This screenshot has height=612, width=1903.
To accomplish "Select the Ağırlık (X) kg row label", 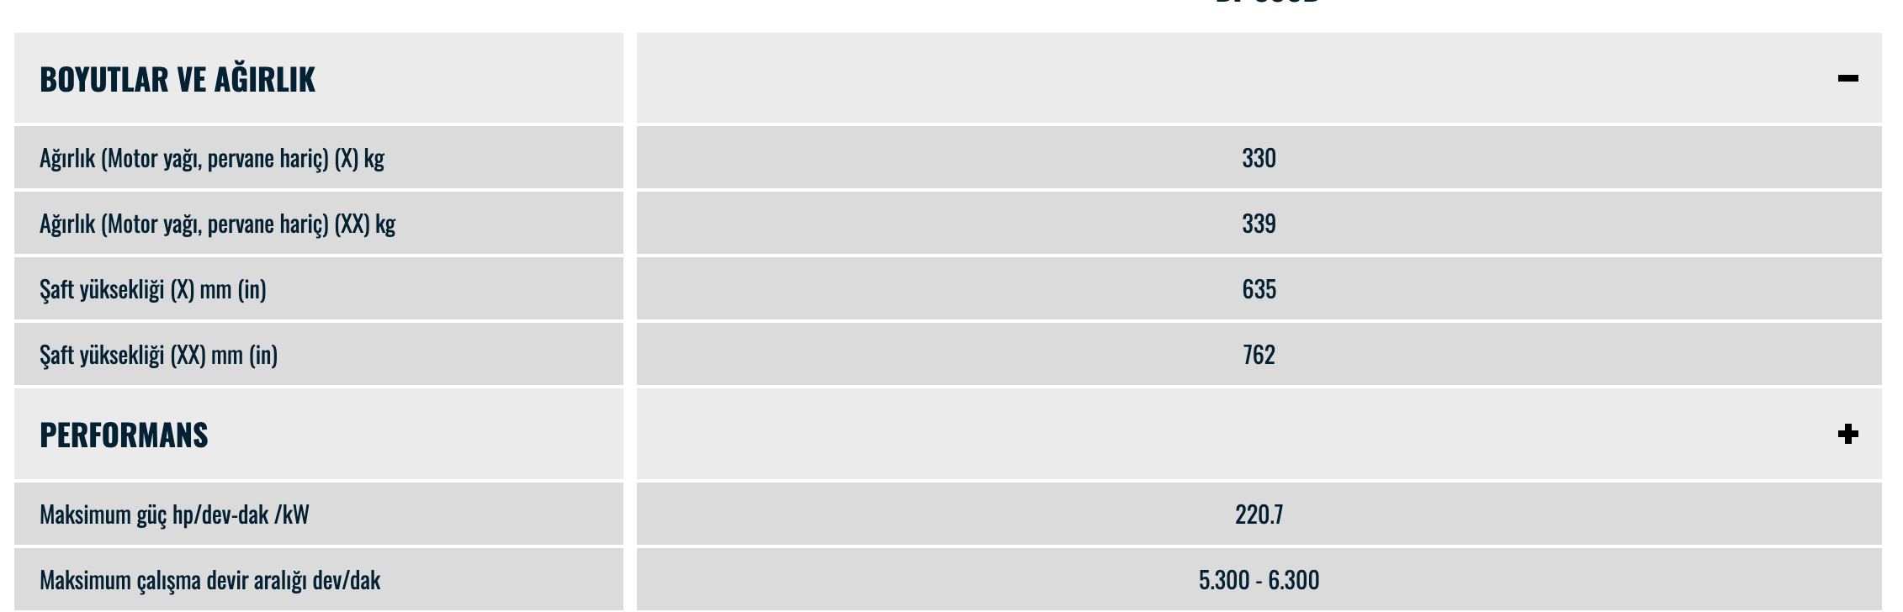I will point(211,158).
